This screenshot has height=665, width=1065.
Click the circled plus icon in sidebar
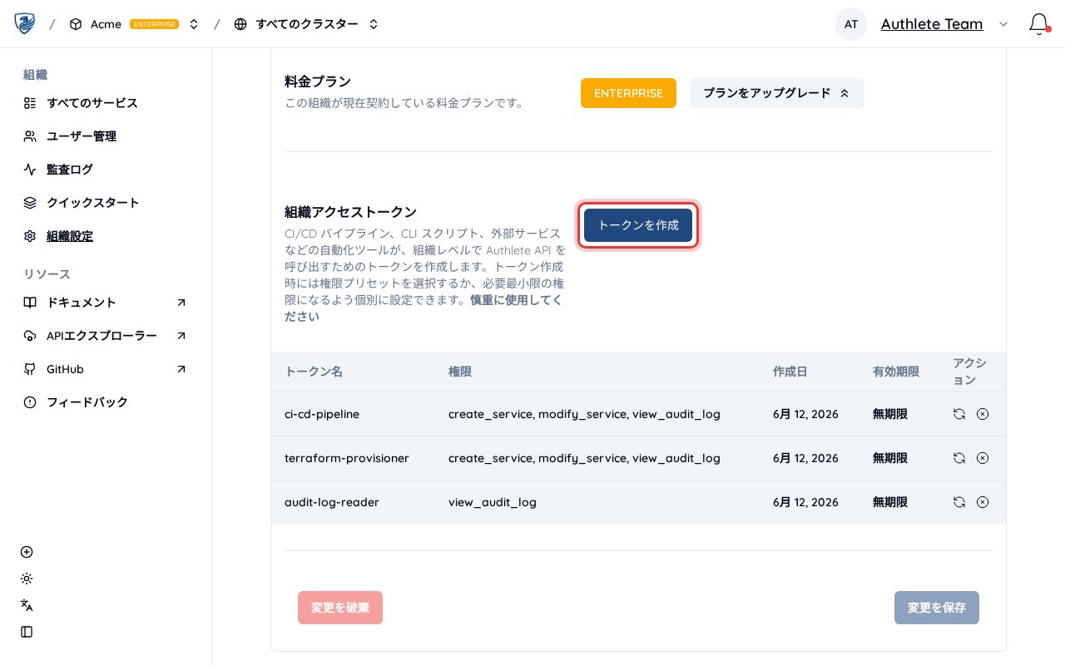click(27, 552)
